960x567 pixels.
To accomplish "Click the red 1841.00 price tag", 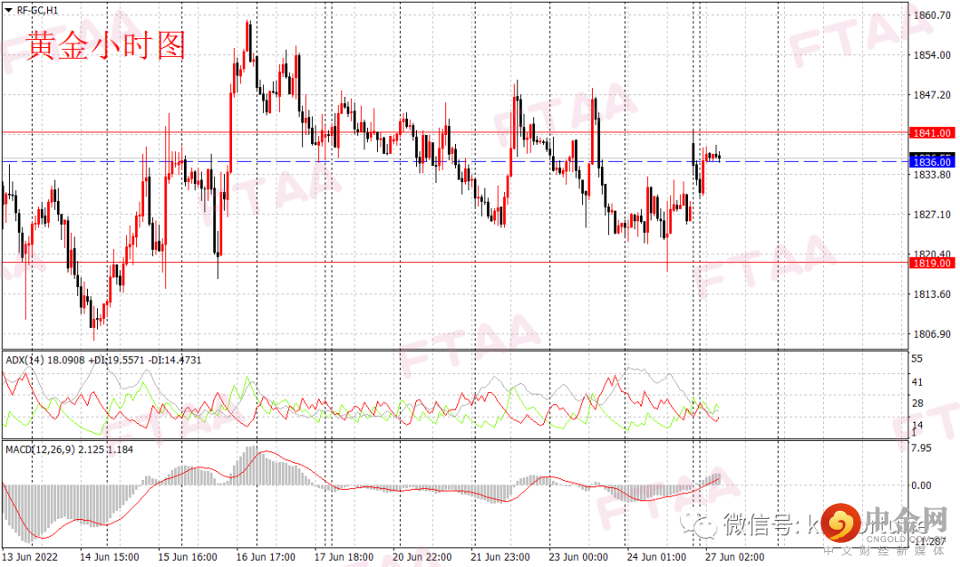I will tap(932, 132).
